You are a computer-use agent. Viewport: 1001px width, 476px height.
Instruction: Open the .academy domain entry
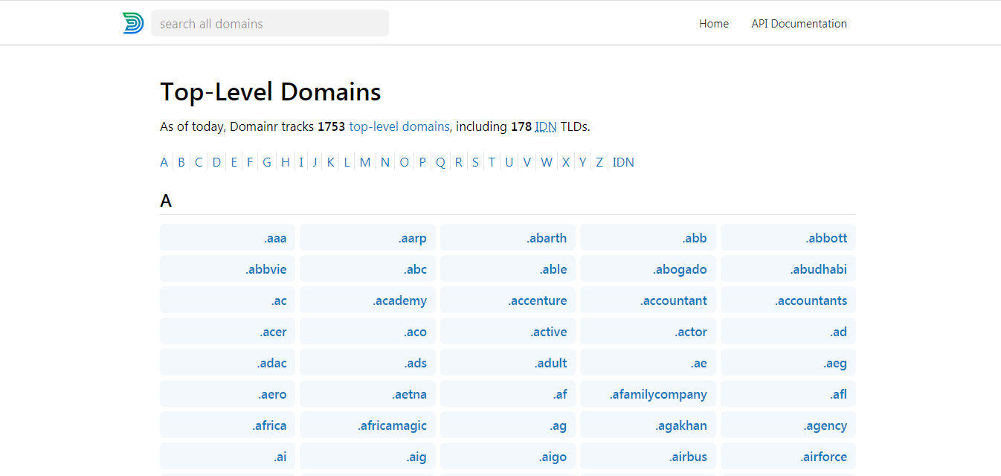(367, 300)
